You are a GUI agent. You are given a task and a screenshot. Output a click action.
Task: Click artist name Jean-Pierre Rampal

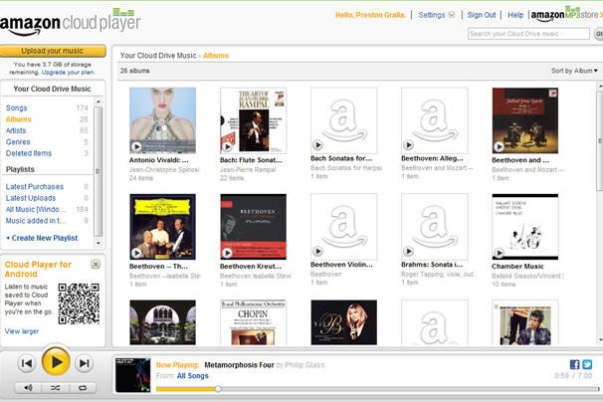[x=248, y=169]
